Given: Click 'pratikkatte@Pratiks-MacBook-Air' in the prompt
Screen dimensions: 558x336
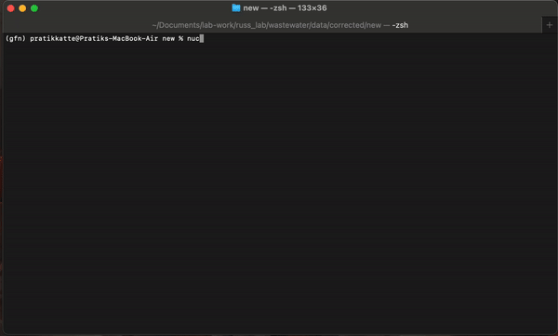Looking at the screenshot, I should click(x=94, y=38).
